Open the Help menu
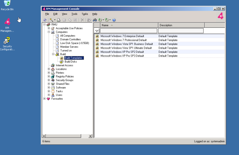Viewport: 239px width, 155px height. point(95,14)
